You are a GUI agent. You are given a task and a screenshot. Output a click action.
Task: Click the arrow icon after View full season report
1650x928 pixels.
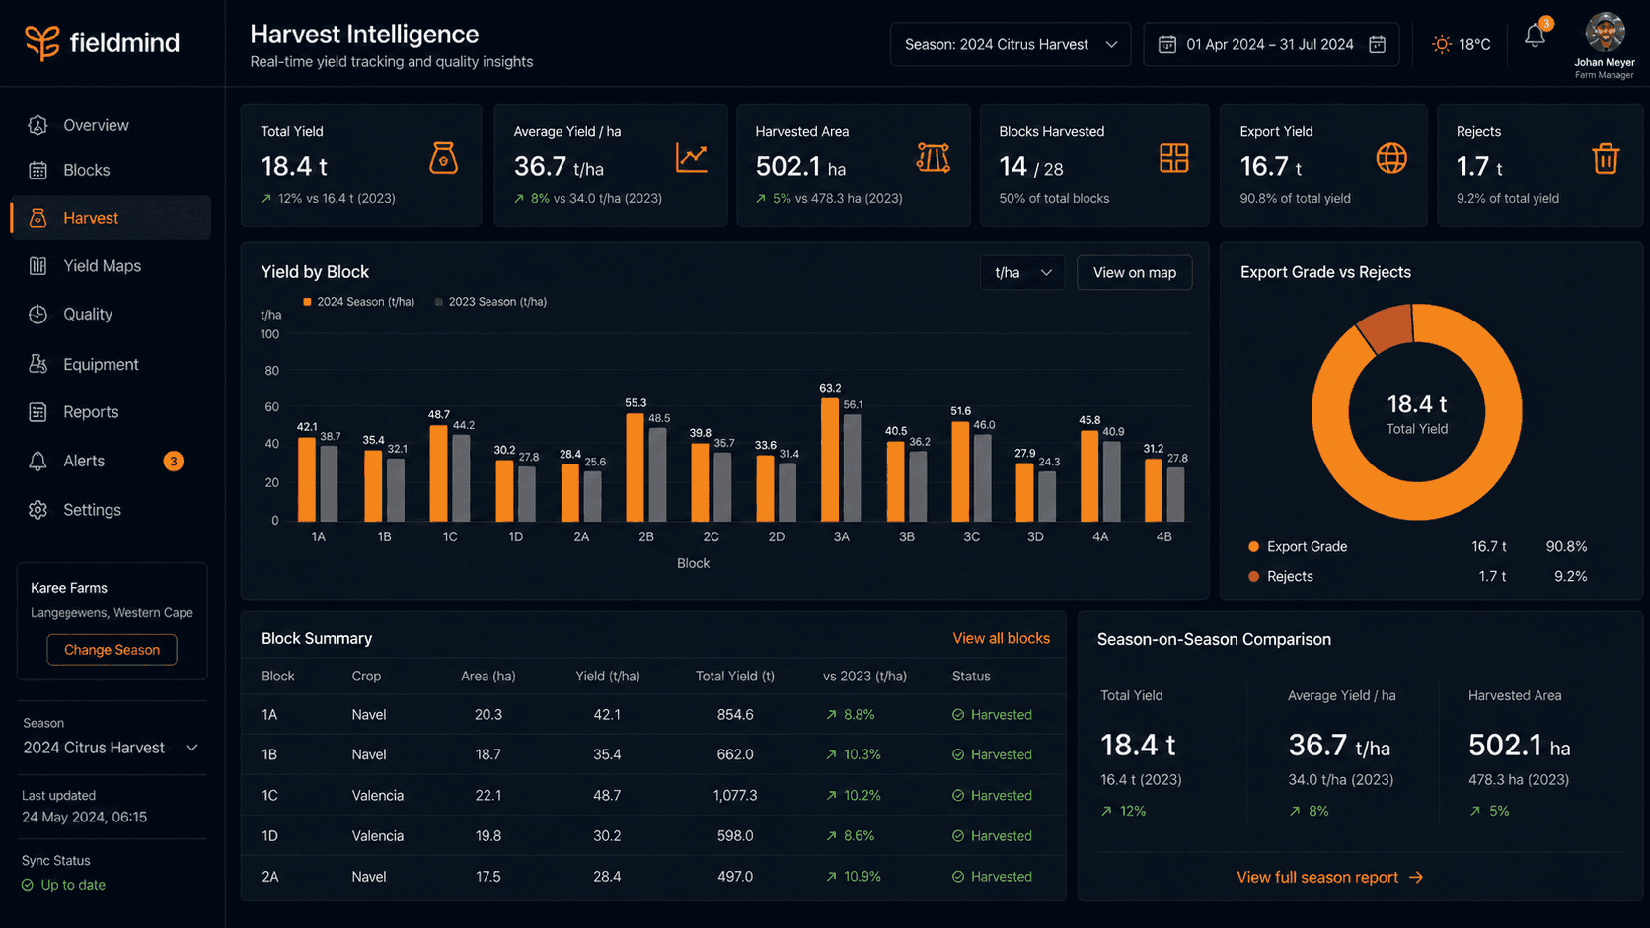coord(1416,878)
